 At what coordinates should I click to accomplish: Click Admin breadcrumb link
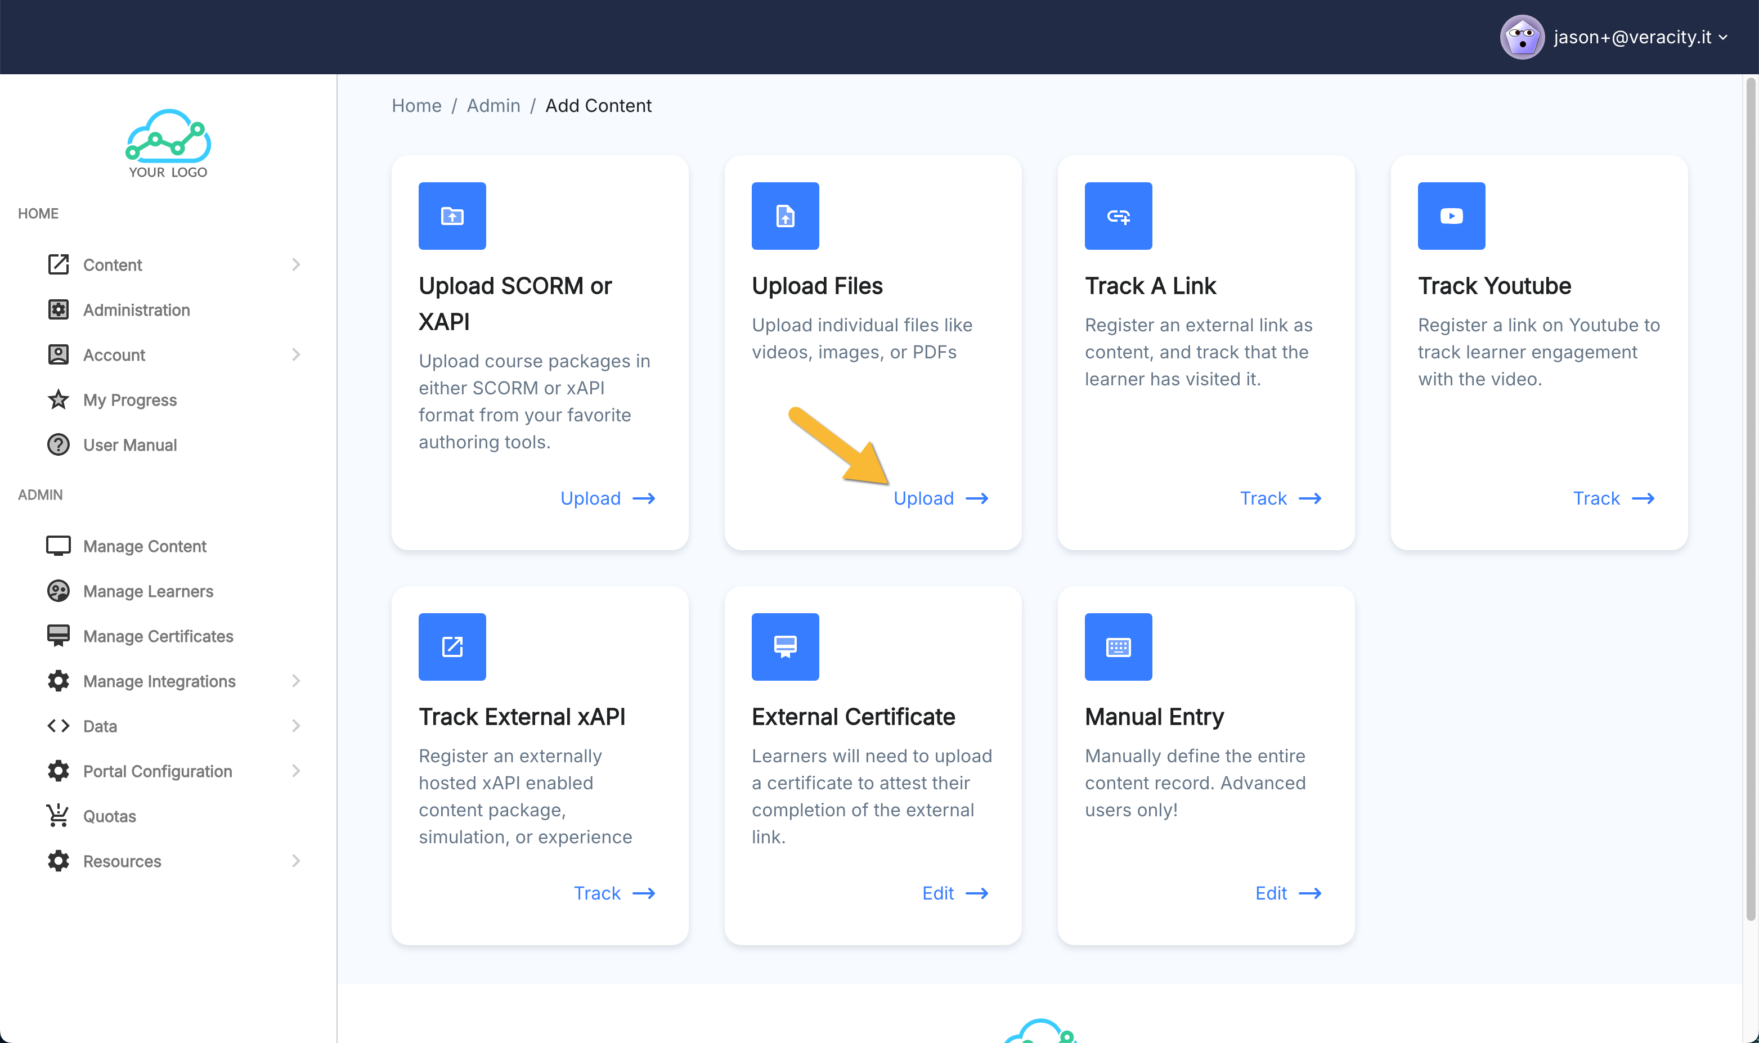[493, 105]
